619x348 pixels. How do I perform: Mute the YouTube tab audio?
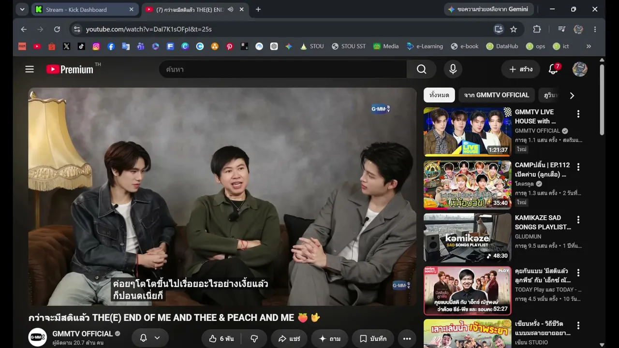pos(230,9)
